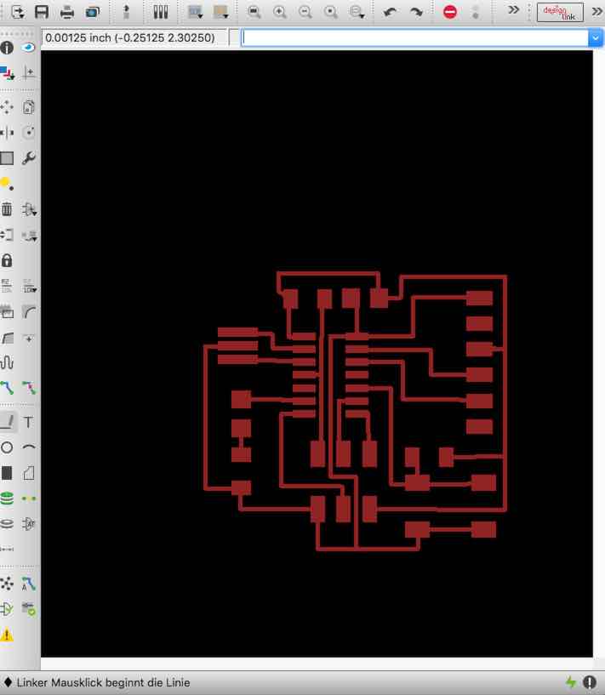Open the zoom select dropdown magnifier

[x=357, y=12]
